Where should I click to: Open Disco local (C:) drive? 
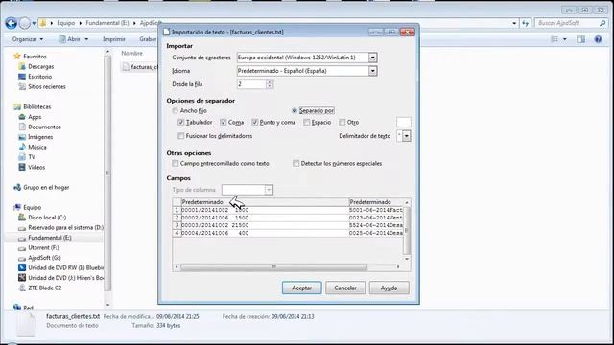pos(47,218)
